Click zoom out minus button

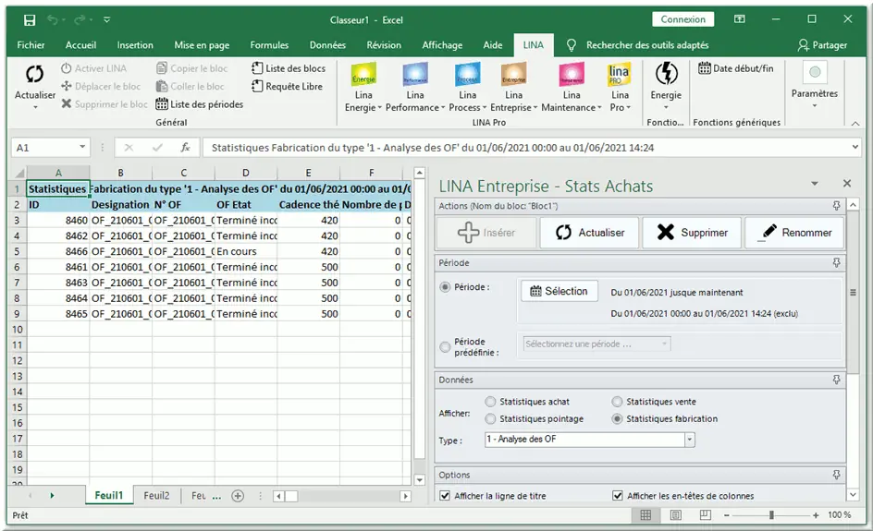coord(727,515)
